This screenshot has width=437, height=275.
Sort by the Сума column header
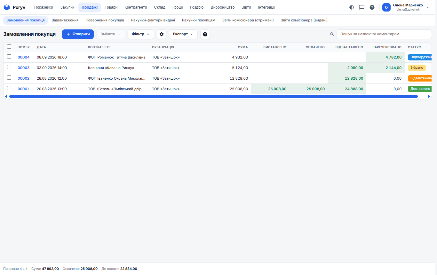[x=243, y=47]
